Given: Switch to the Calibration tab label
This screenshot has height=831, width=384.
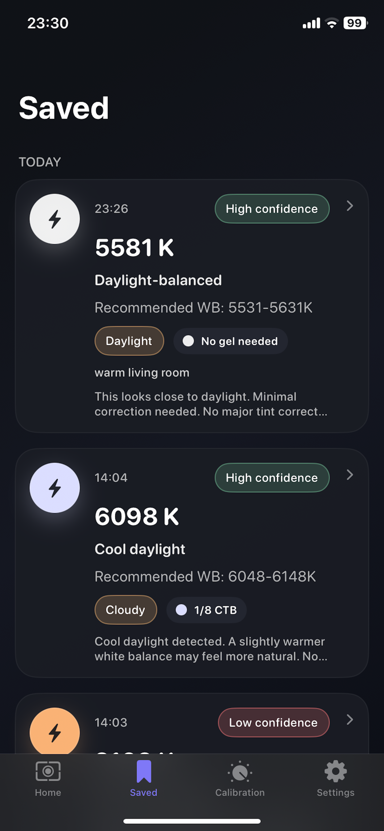Looking at the screenshot, I should click(240, 793).
